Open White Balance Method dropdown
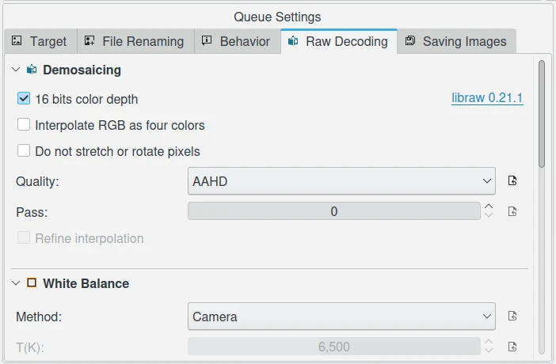This screenshot has width=556, height=364. pyautogui.click(x=341, y=317)
